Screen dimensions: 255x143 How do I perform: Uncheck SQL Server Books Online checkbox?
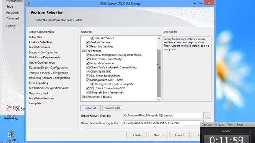[x=88, y=76]
